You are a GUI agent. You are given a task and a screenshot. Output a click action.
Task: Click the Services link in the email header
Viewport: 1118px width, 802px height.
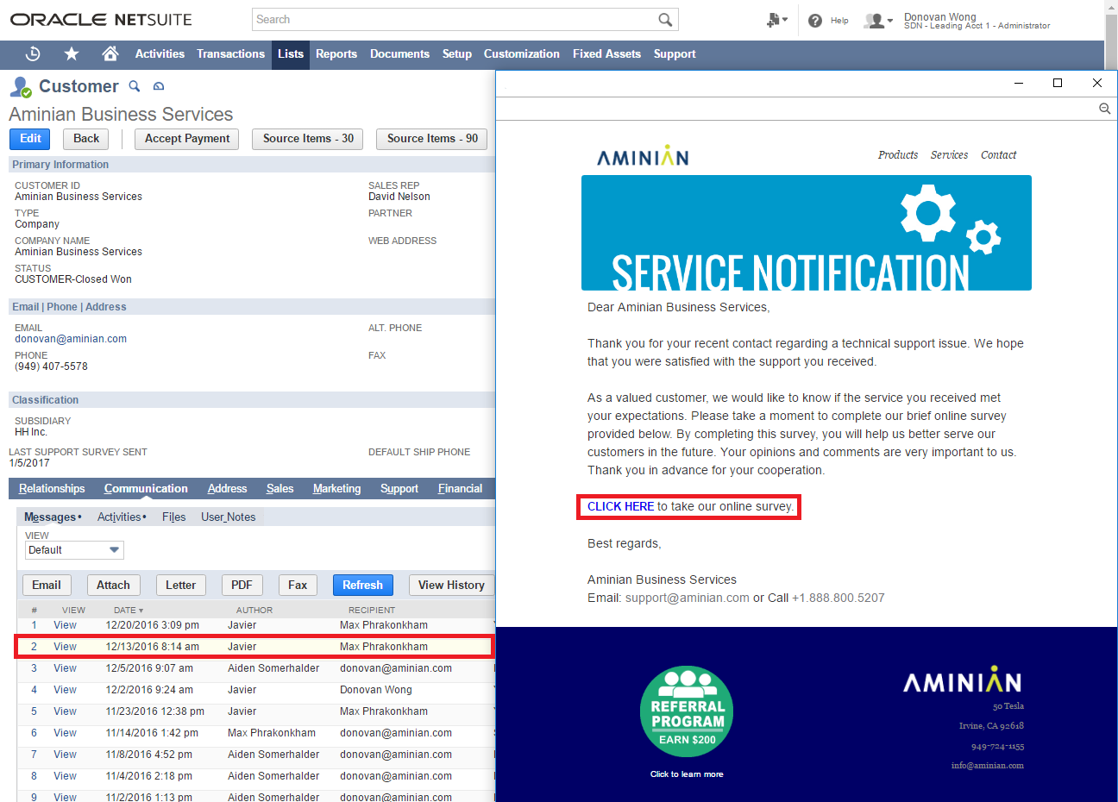949,155
